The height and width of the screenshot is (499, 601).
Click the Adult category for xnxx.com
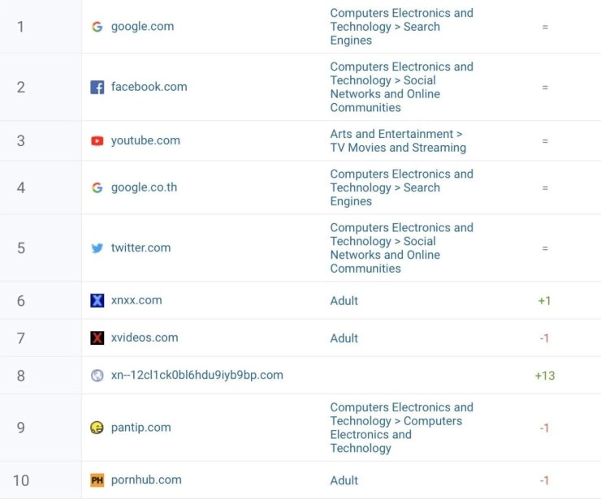(x=344, y=301)
